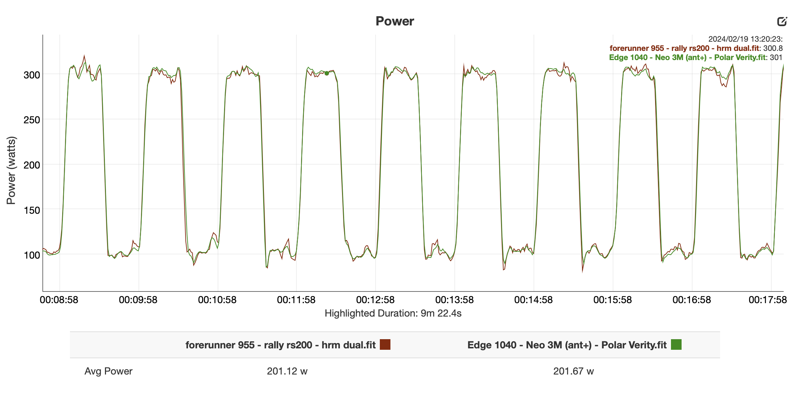
Task: Click the '201.67 w' average value
Action: point(573,371)
